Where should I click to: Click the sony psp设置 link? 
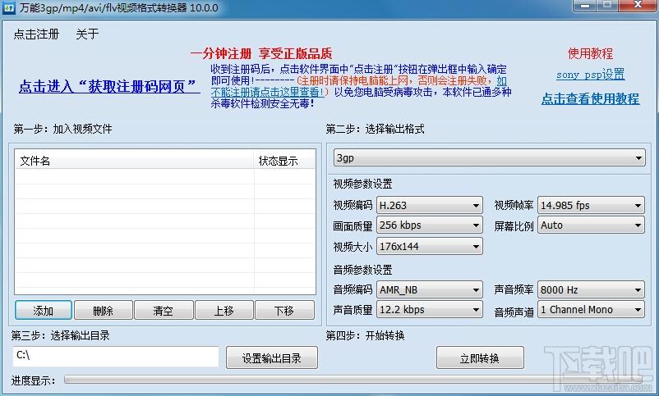[590, 75]
